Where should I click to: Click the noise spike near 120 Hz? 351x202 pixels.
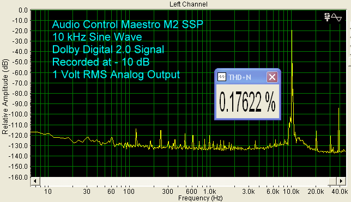(x=136, y=129)
